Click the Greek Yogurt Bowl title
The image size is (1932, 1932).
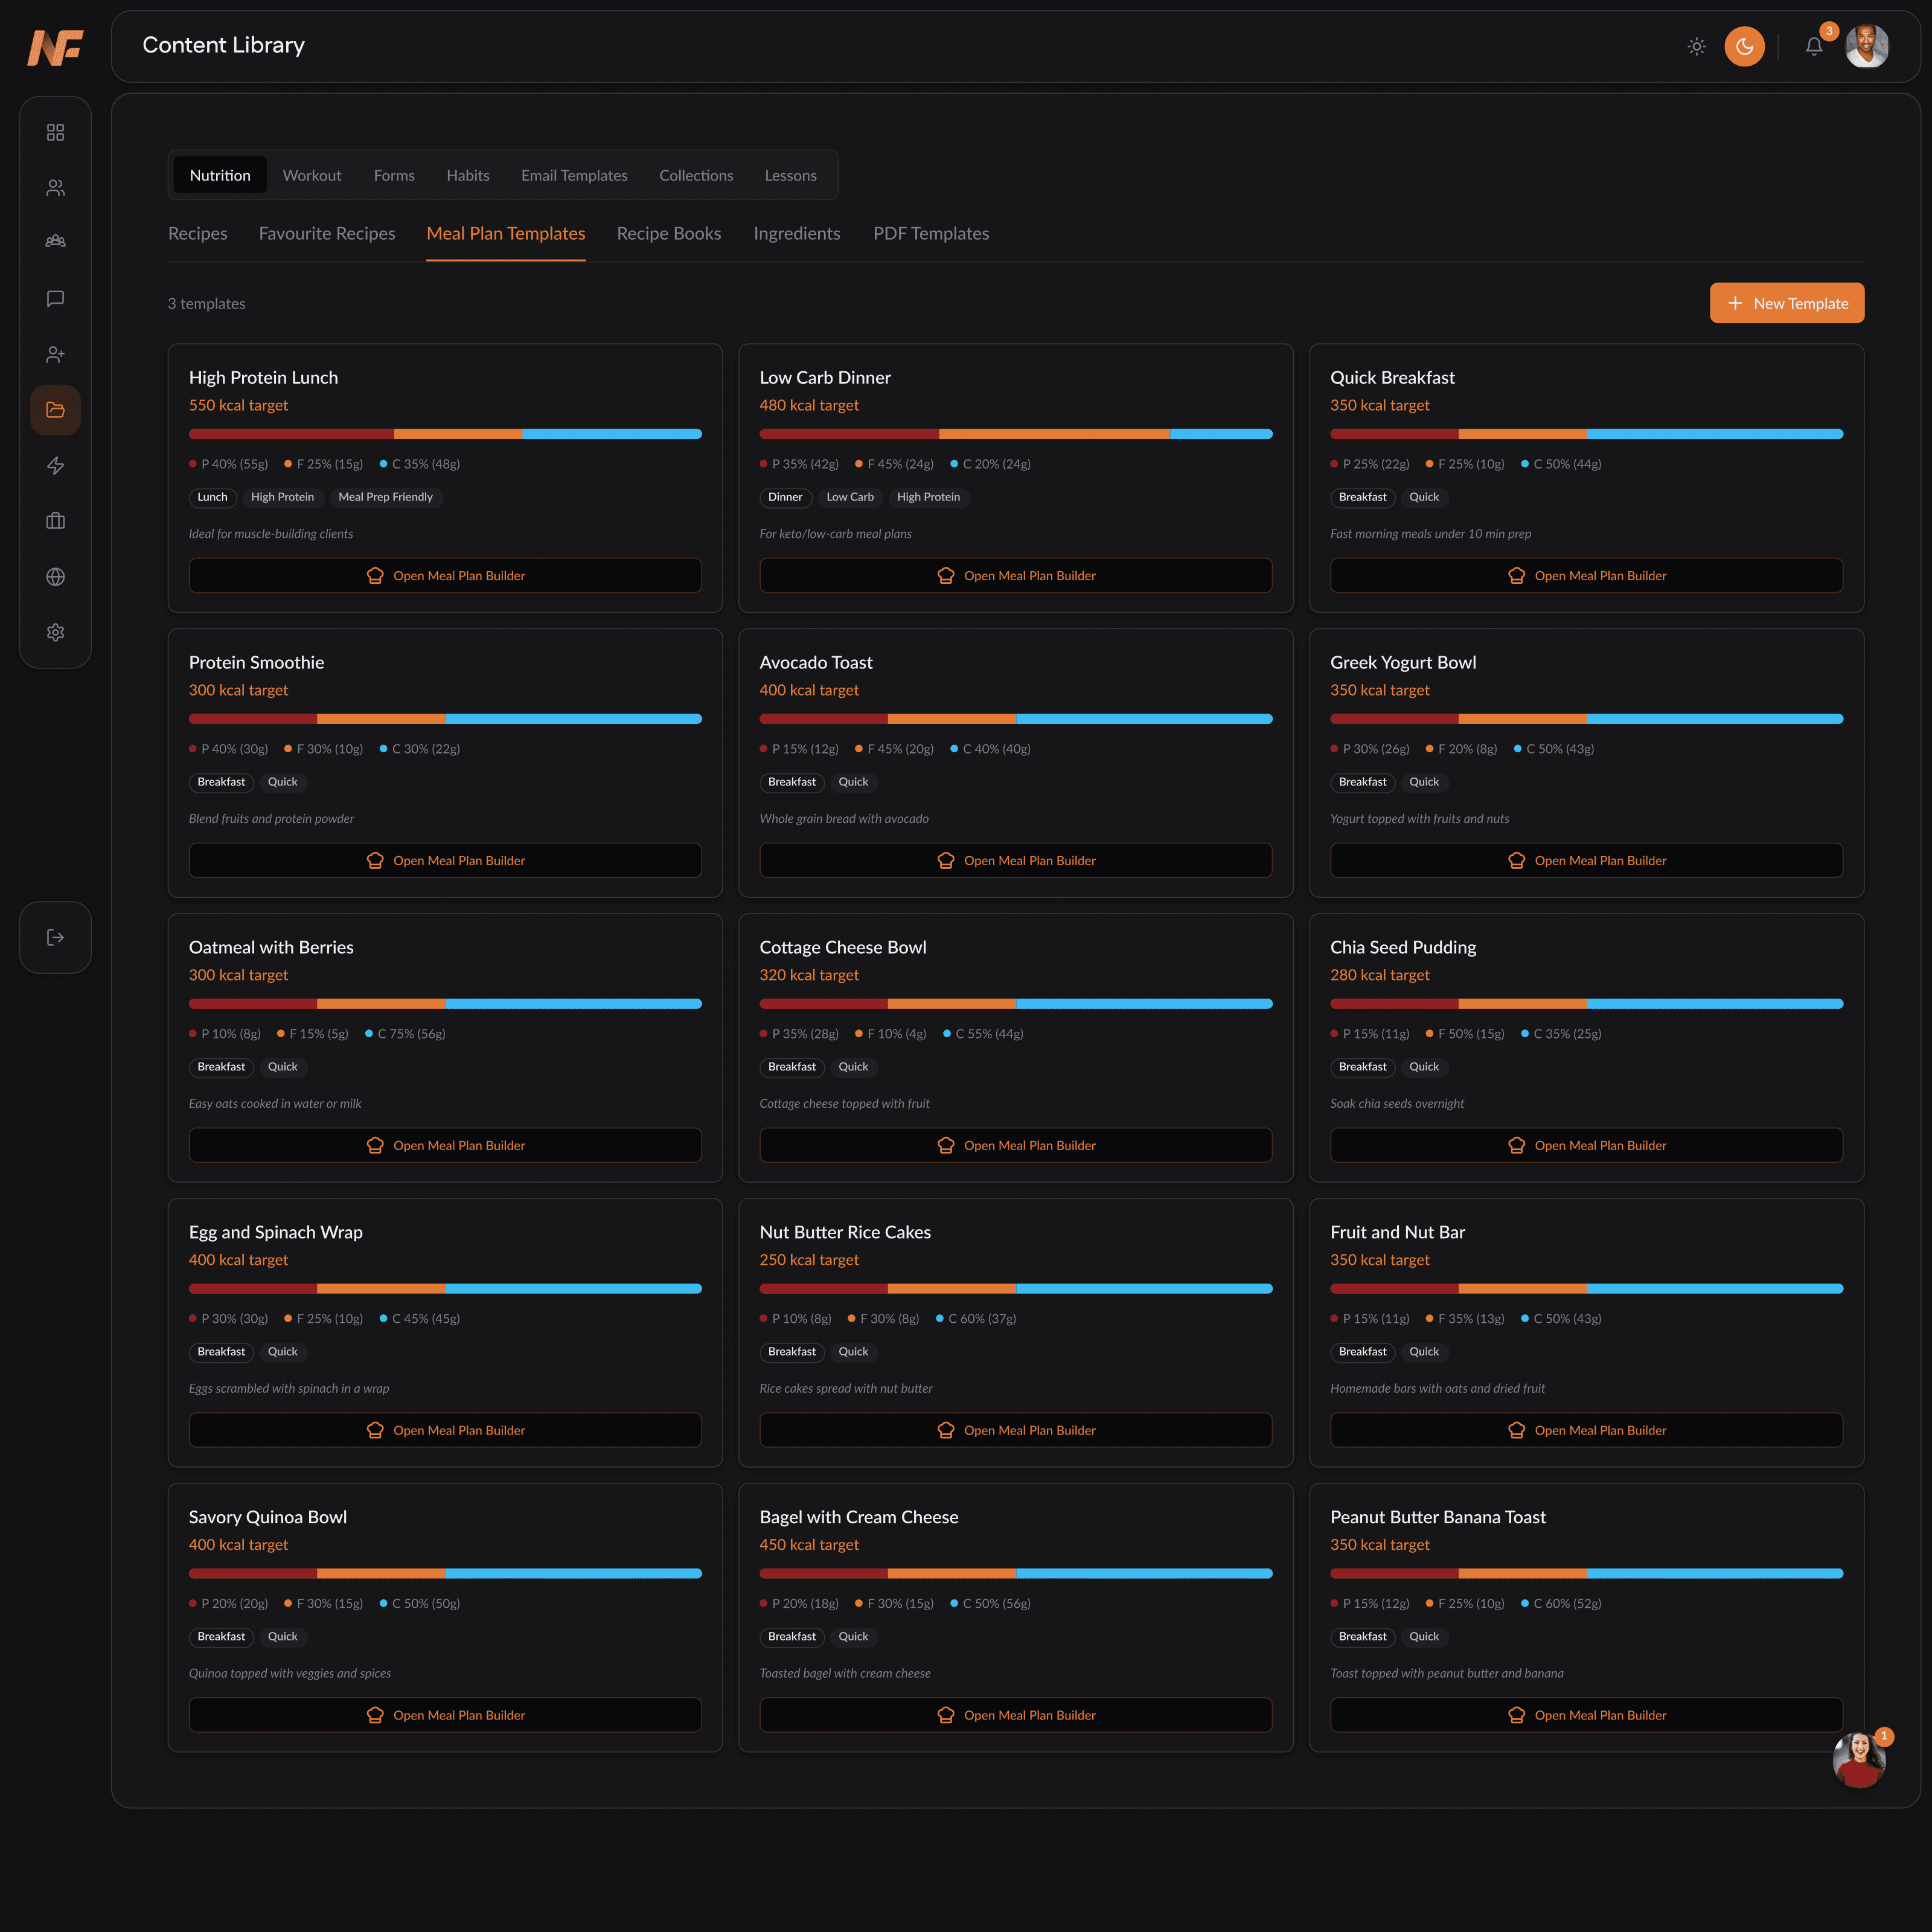(x=1403, y=662)
